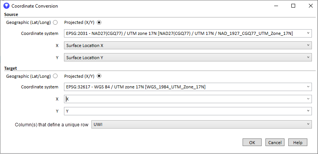Maximize the Coordinate Conversion window

(x=293, y=6)
